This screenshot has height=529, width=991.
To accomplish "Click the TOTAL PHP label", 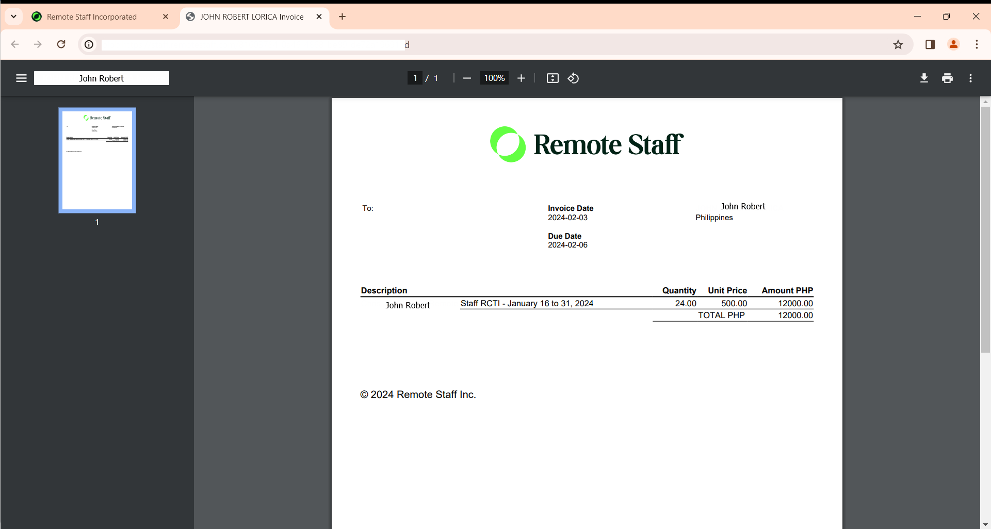I will (x=721, y=316).
